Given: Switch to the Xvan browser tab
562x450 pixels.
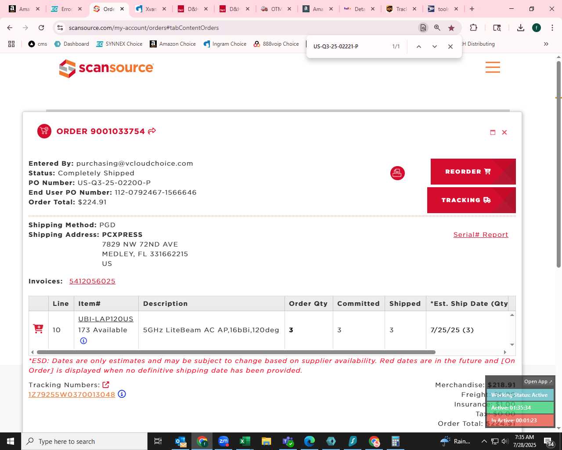Looking at the screenshot, I should tap(151, 9).
